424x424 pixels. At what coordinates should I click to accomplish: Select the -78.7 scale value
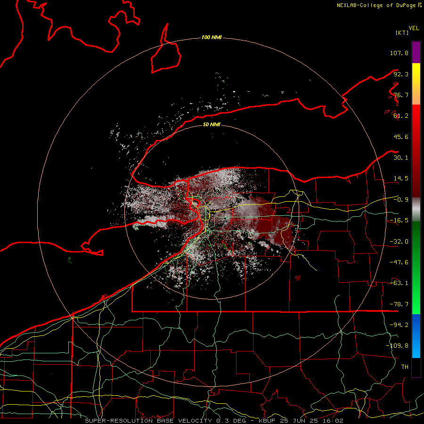[x=399, y=304]
